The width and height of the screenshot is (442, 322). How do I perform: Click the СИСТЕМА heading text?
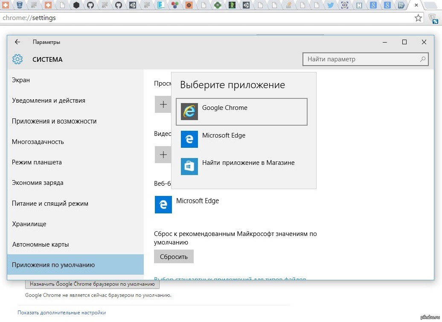pyautogui.click(x=47, y=59)
